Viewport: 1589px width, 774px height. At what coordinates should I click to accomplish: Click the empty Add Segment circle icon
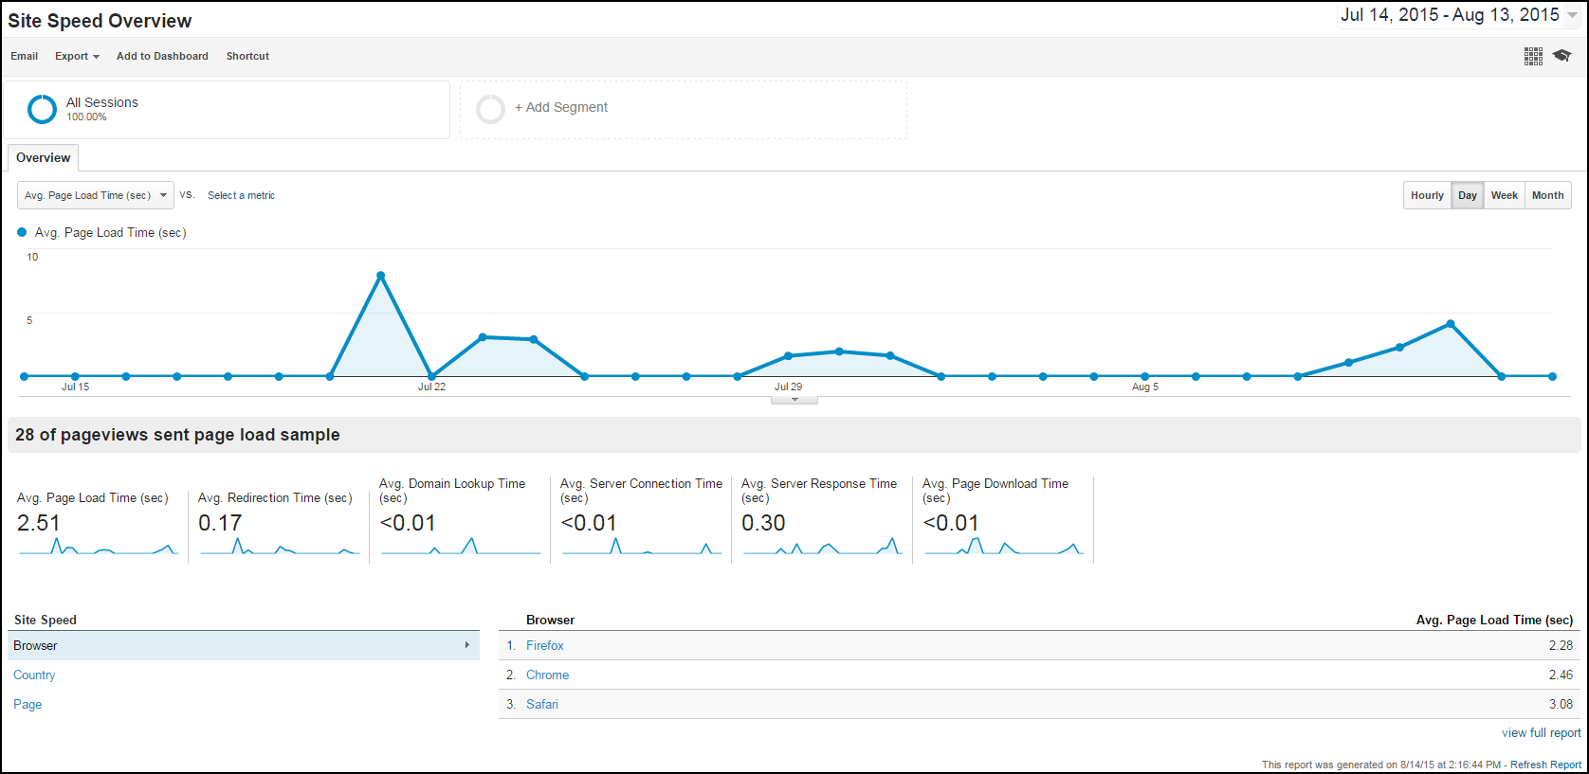[490, 109]
